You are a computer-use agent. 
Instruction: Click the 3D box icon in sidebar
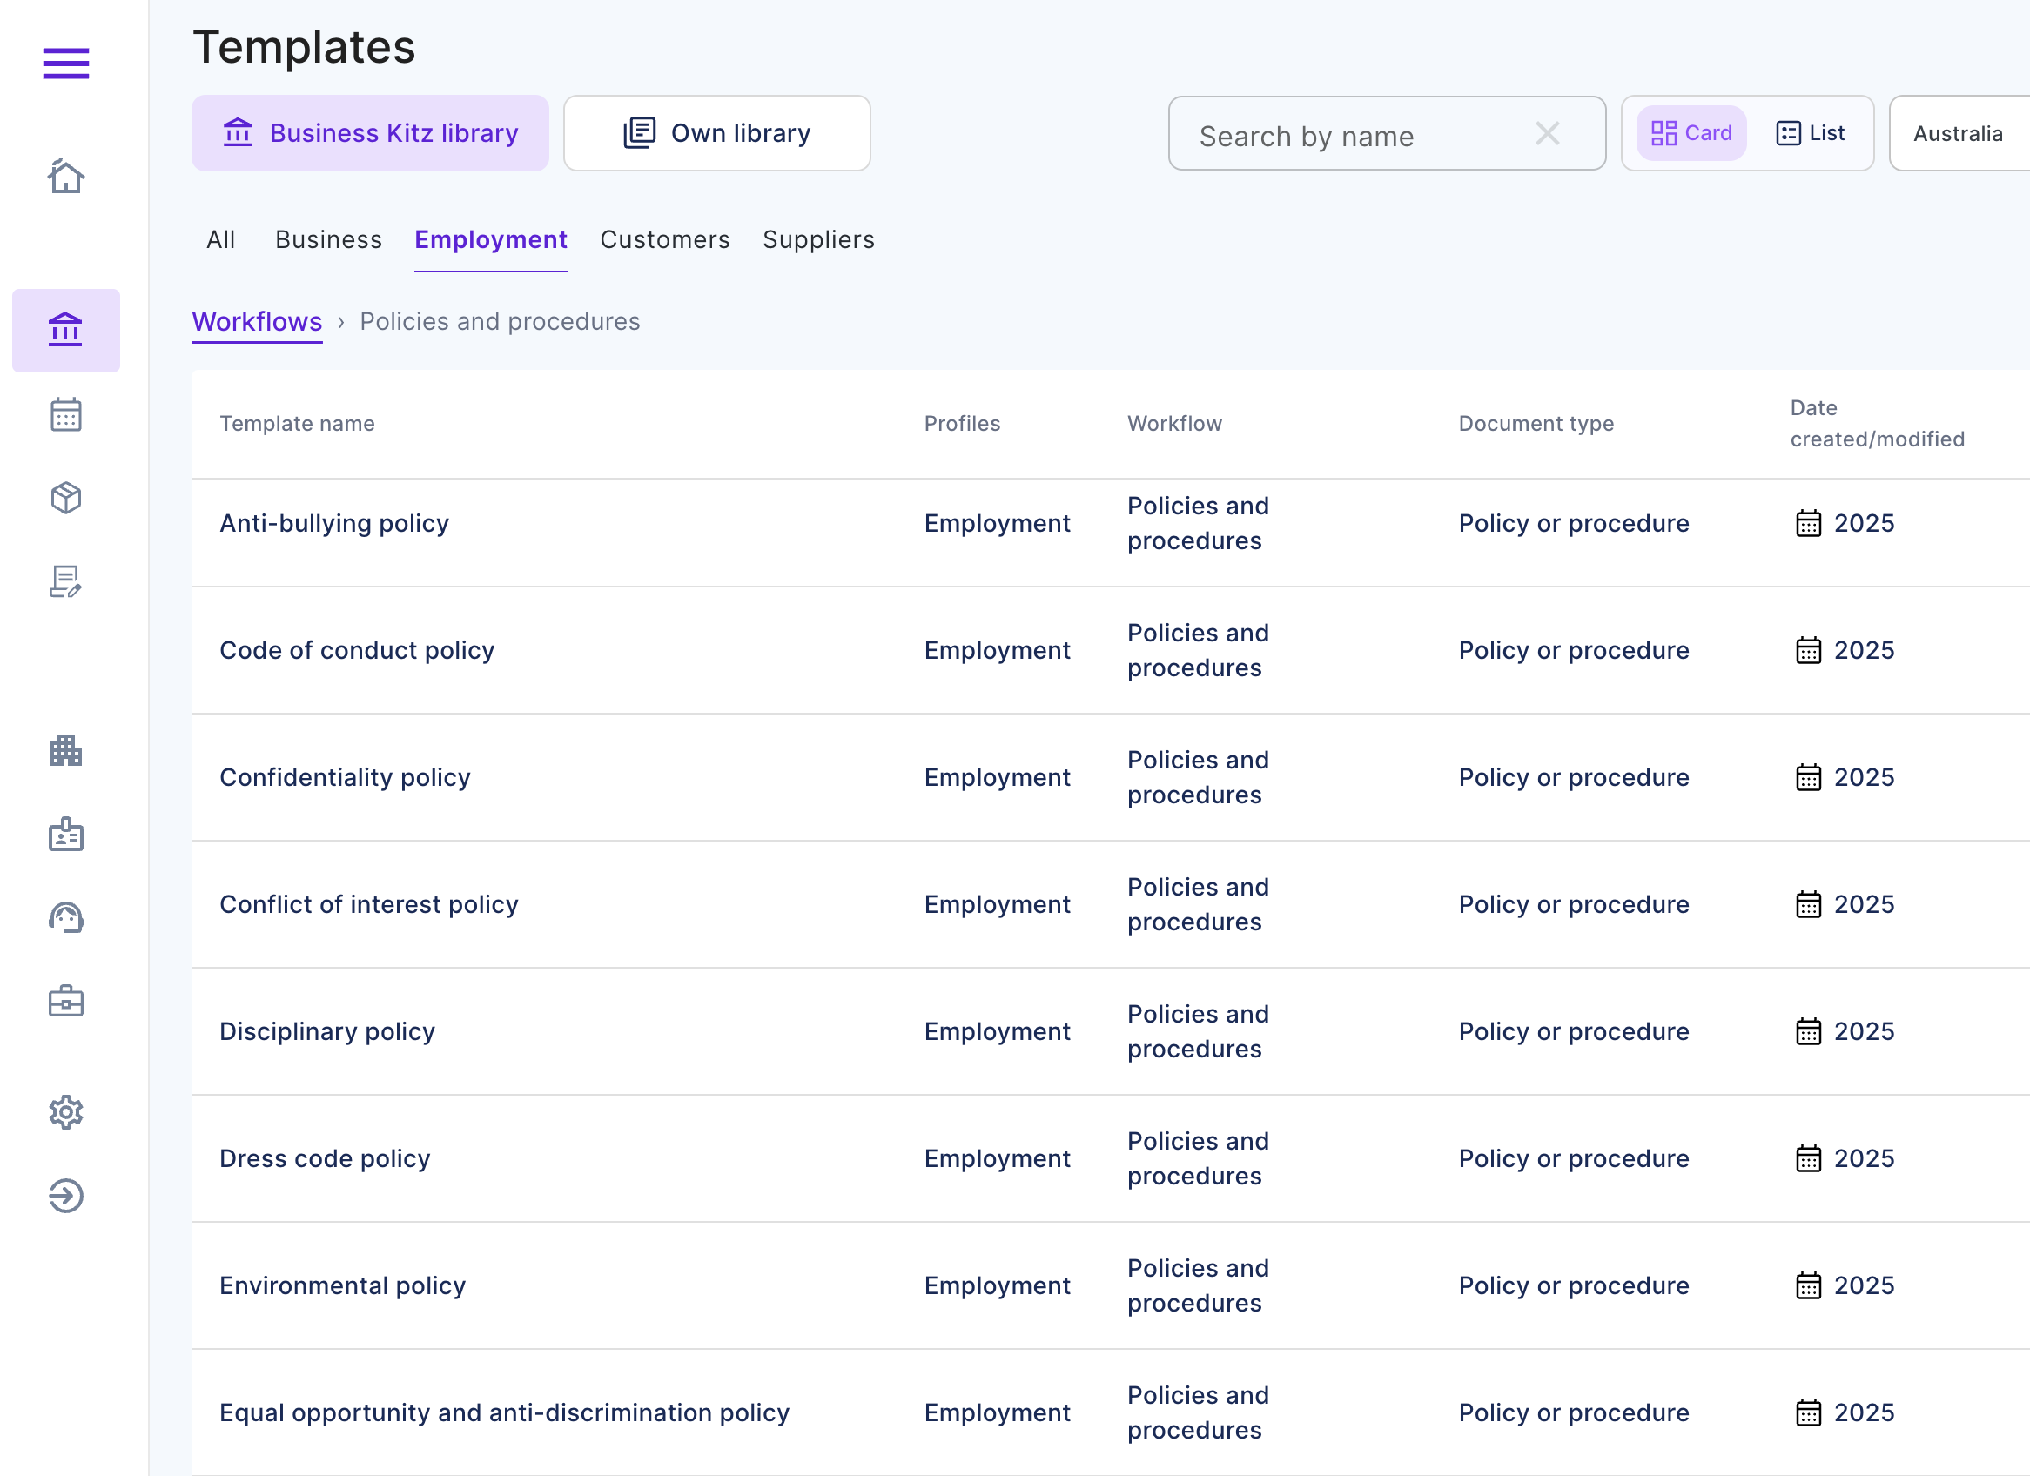(x=65, y=498)
